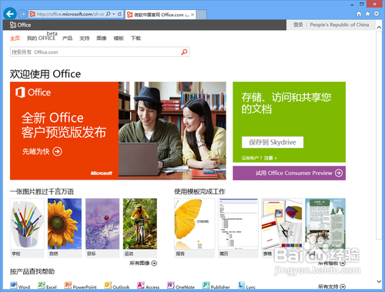Open 我的 OFFICE navigation item
The height and width of the screenshot is (292, 385).
coord(41,39)
